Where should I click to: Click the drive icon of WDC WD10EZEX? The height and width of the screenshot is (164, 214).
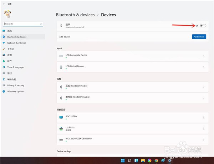tap(61, 140)
